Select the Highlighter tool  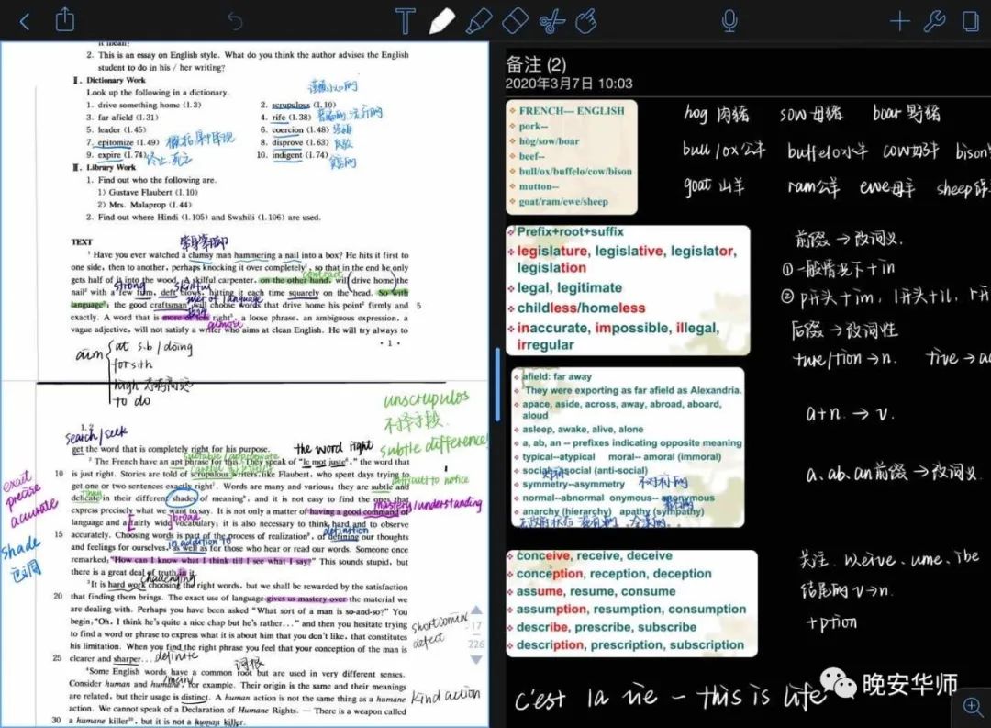[x=478, y=21]
